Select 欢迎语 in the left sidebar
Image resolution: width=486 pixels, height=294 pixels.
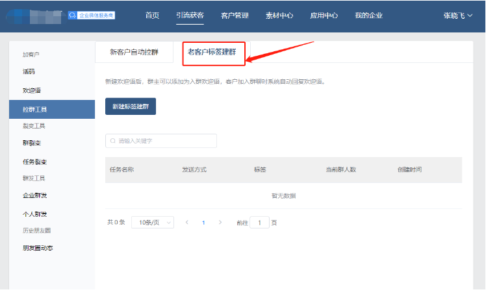click(31, 90)
